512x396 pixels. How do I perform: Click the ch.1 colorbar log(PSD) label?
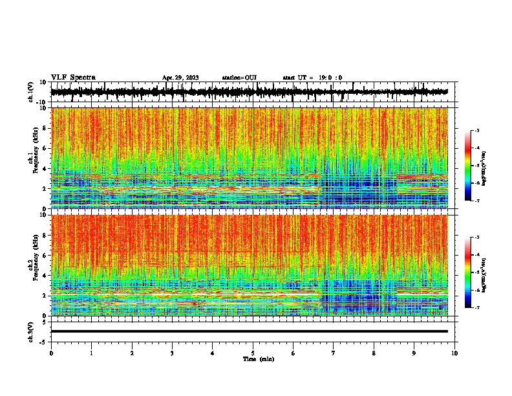[x=484, y=168]
